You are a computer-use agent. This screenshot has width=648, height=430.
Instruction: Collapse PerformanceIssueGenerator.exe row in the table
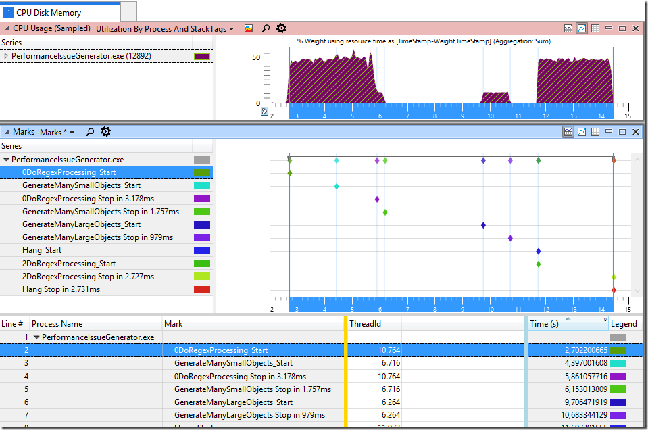coord(36,337)
